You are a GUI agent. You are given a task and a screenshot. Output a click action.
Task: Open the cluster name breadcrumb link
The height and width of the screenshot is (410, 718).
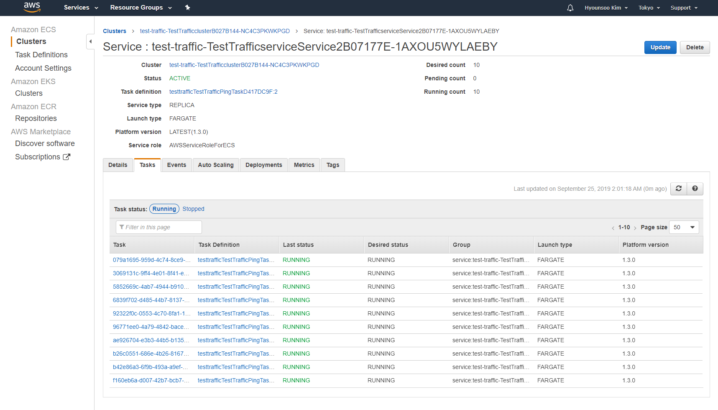215,31
